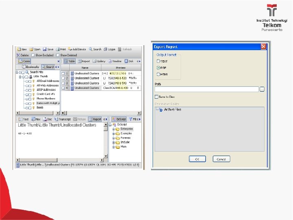
Task: Click the path browse ellipsis button
Action: (x=262, y=89)
